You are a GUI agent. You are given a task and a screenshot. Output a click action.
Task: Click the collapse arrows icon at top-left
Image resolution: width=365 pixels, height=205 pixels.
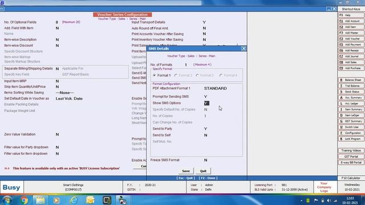(2, 9)
